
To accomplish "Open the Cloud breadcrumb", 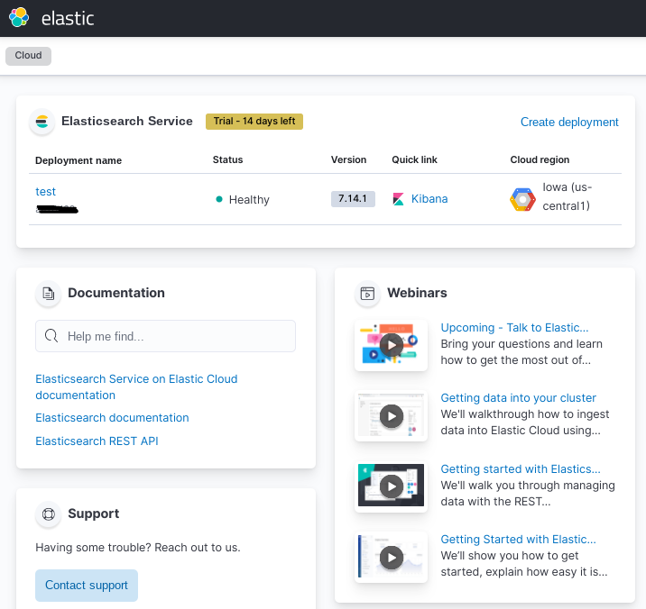I will tap(29, 56).
